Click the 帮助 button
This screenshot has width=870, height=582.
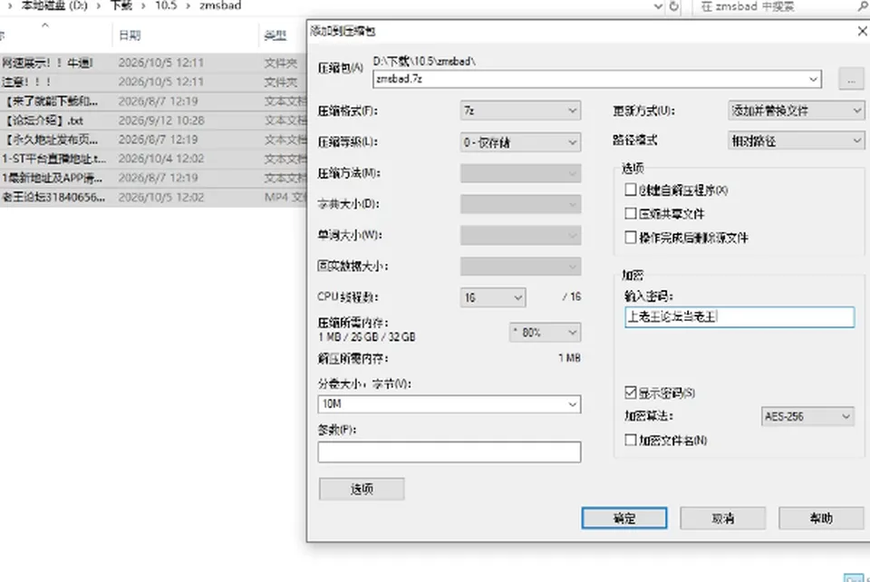tap(821, 519)
